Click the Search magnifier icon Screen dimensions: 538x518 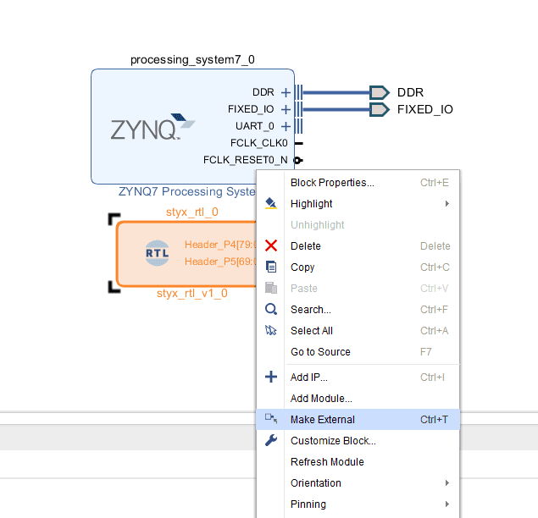coord(271,310)
